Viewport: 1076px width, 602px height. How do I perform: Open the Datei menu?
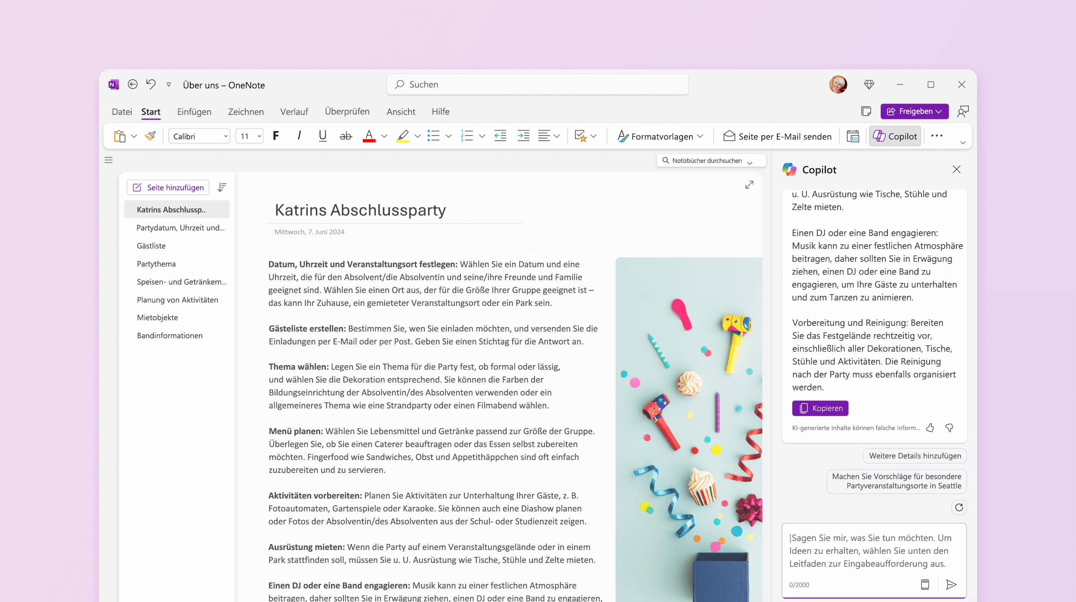coord(122,112)
